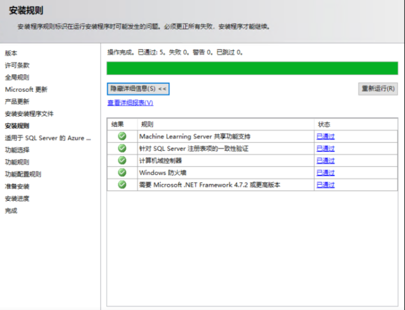Select Microsoft 更新 step in sidebar
The width and height of the screenshot is (405, 310).
click(x=26, y=90)
